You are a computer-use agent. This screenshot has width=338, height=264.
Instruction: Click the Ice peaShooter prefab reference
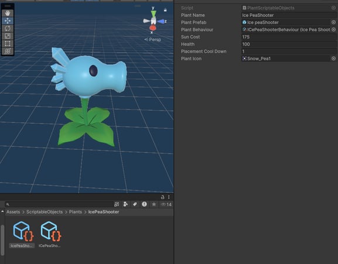(286, 22)
